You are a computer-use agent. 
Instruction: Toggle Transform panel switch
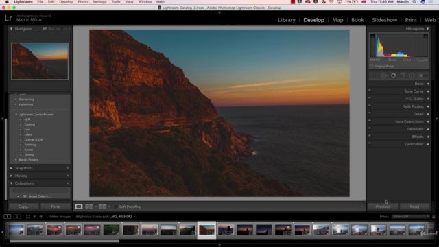[370, 128]
